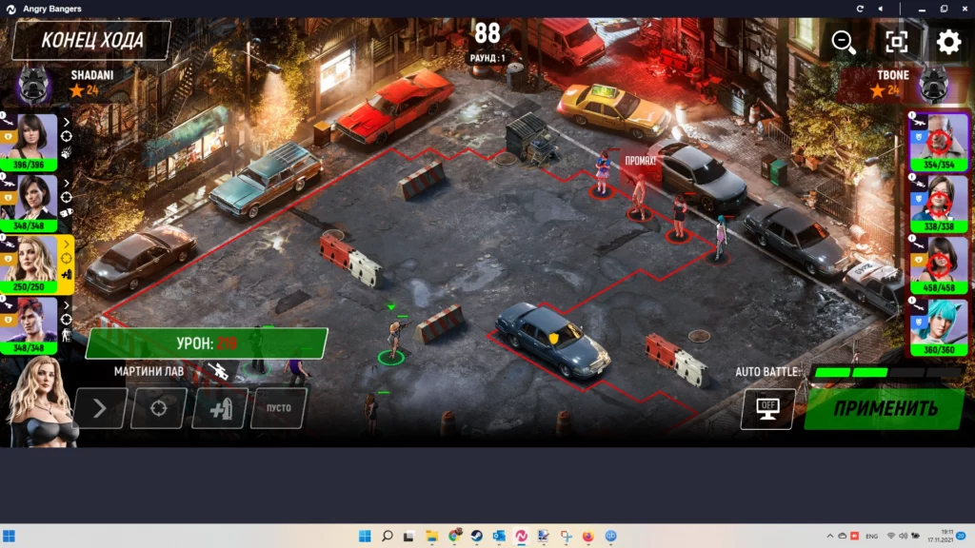
Task: Click the reload ammo action button
Action: pyautogui.click(x=219, y=408)
